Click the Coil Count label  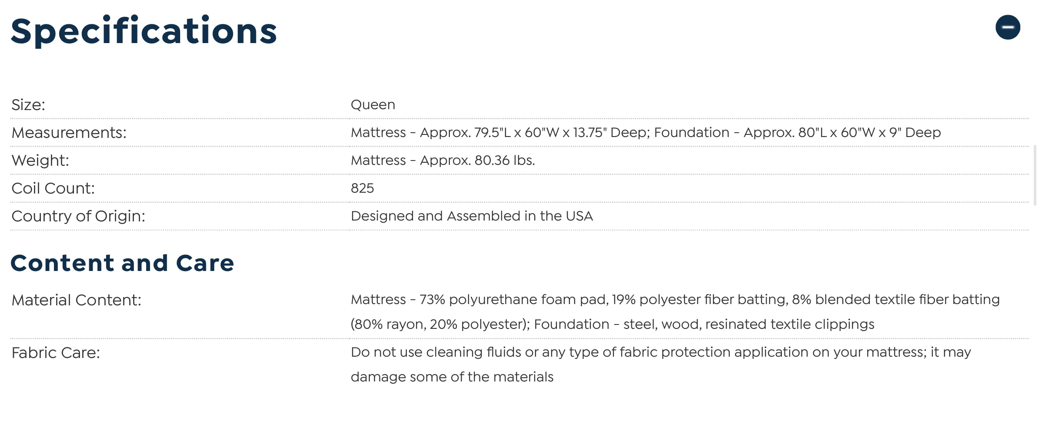coord(53,188)
